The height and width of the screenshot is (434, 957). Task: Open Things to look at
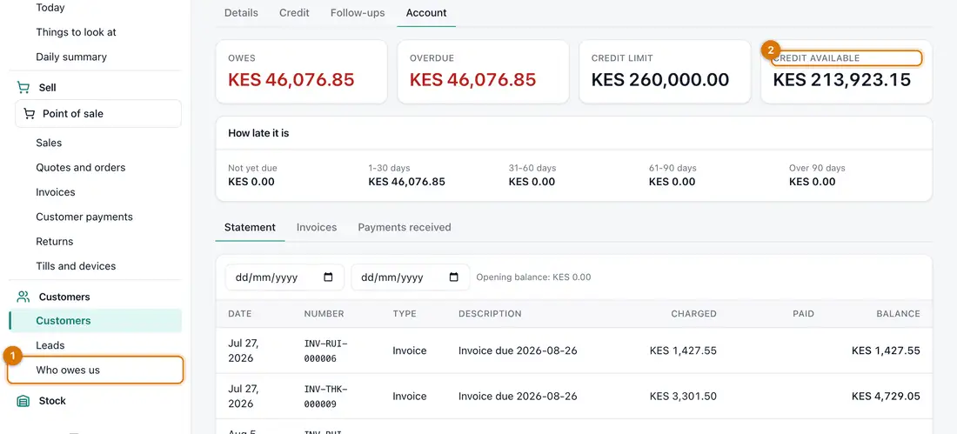(x=77, y=32)
